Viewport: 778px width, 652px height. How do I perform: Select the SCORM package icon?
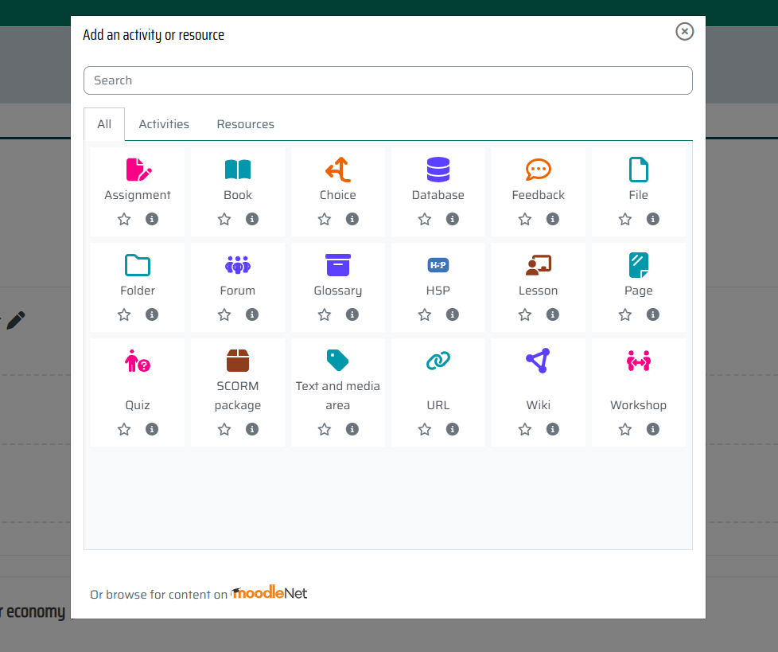[x=237, y=361]
